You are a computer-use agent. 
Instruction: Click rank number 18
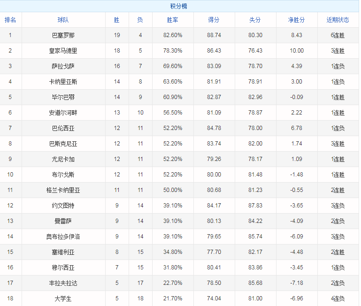(10, 298)
